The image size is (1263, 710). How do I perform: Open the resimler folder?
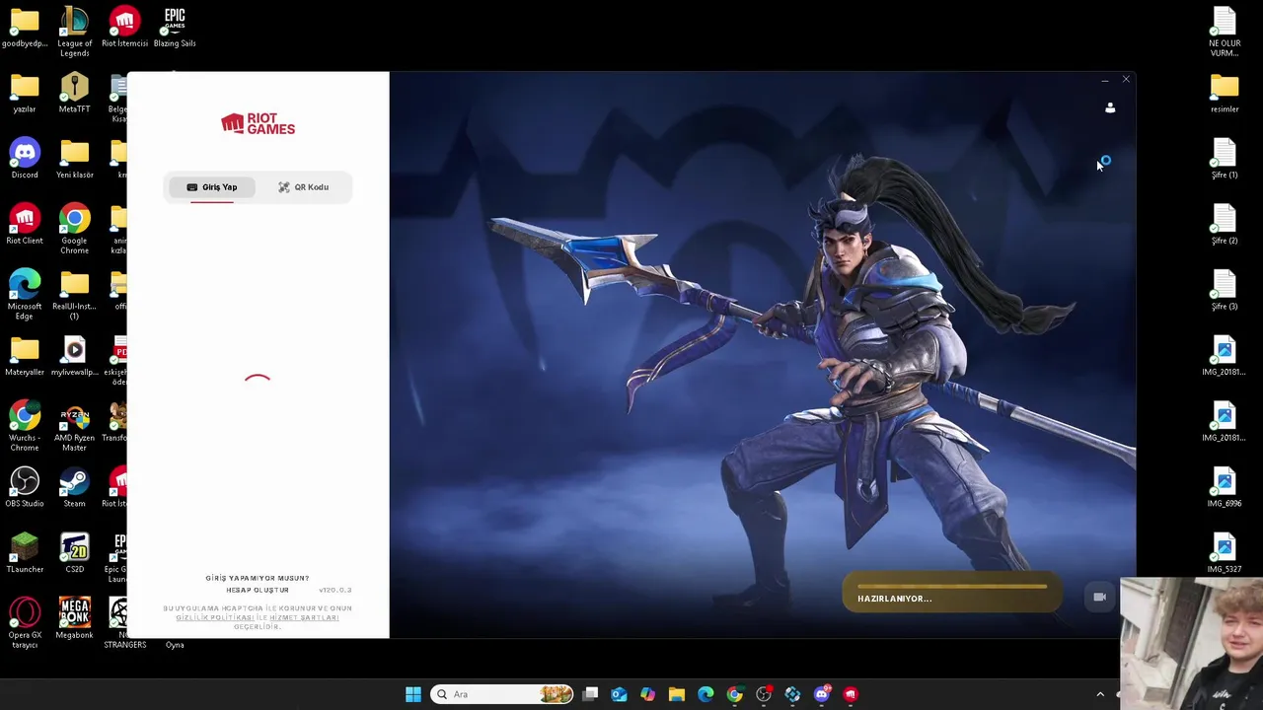(x=1225, y=93)
